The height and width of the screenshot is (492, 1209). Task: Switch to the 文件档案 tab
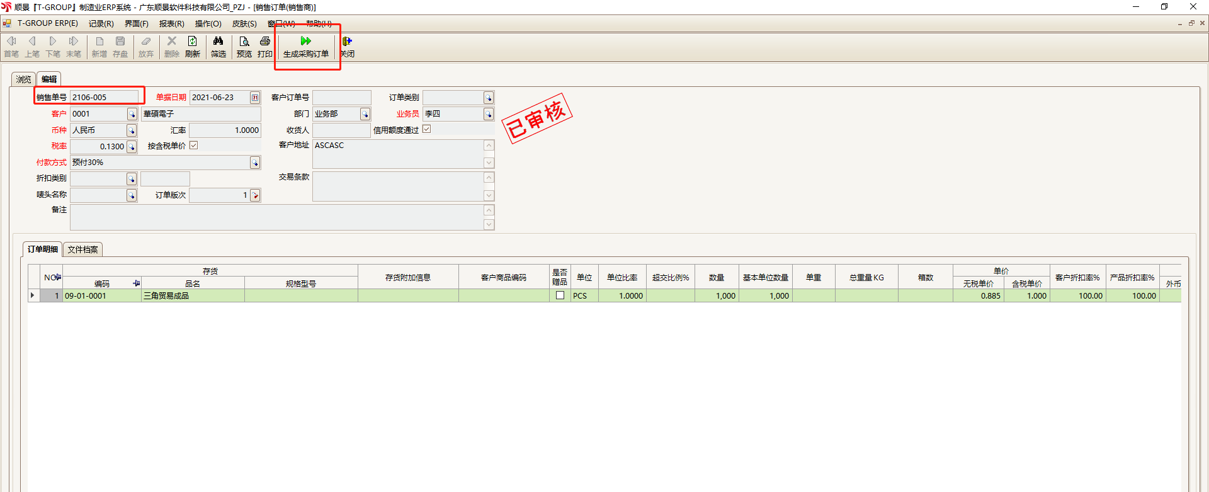point(82,249)
